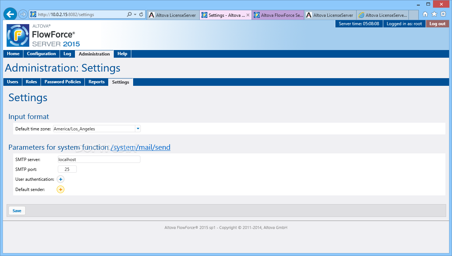452x256 pixels.
Task: Click the SMTP server input field
Action: (99, 159)
